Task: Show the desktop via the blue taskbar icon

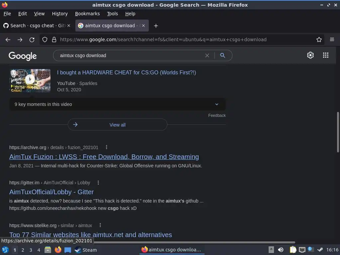Action: pyautogui.click(x=68, y=250)
